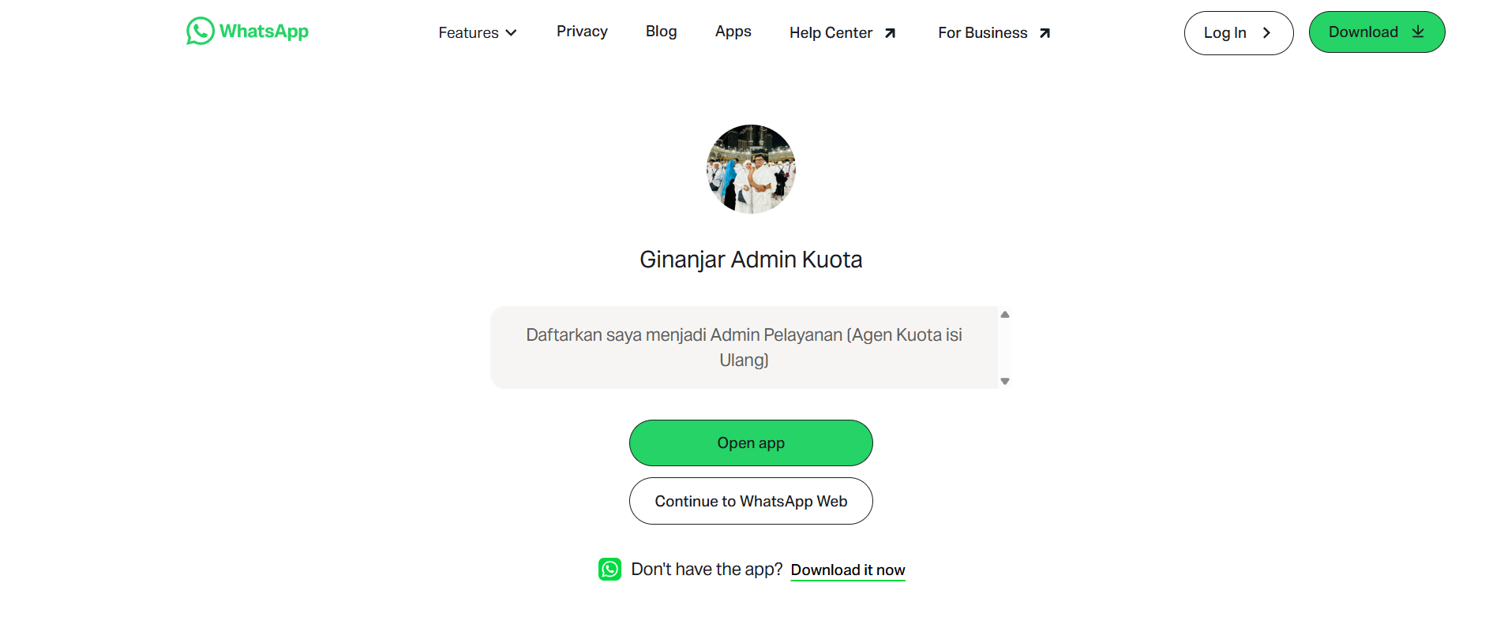1489x624 pixels.
Task: Click Ginanjar Admin Kuota profile picture
Action: (751, 169)
